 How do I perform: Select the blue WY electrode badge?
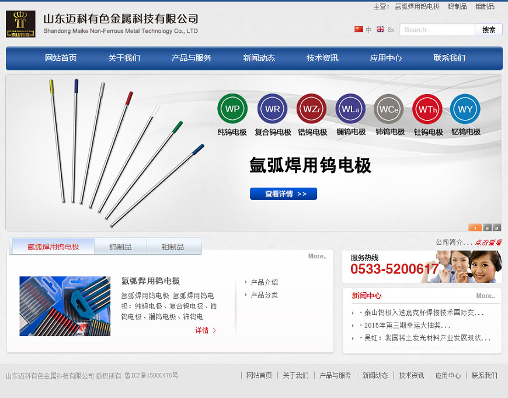(465, 109)
